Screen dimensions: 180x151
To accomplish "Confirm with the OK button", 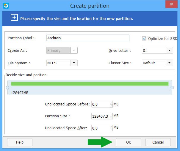I will (129, 142).
